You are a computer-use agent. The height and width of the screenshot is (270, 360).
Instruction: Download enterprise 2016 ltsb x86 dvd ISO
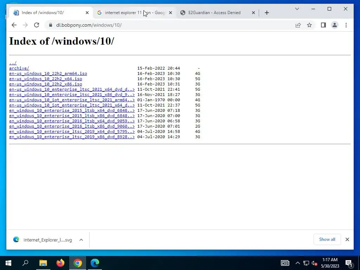(72, 126)
